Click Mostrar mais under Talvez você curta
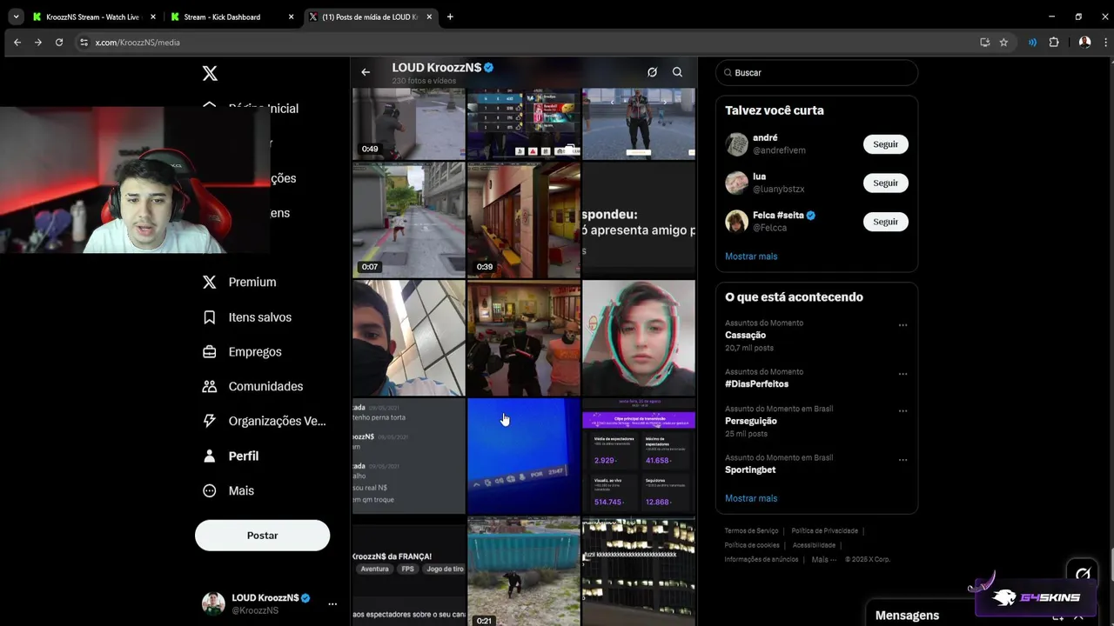The height and width of the screenshot is (626, 1114). [751, 256]
